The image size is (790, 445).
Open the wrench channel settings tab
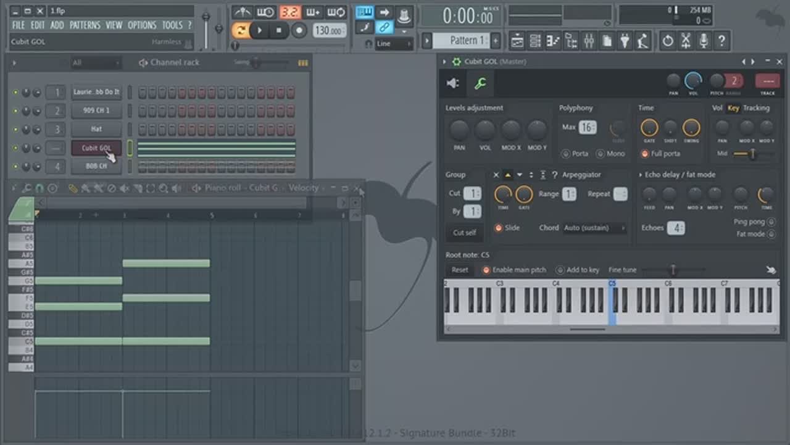pyautogui.click(x=480, y=84)
